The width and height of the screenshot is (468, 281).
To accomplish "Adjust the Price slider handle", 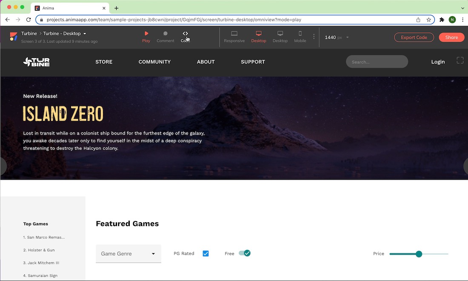I will pos(419,254).
